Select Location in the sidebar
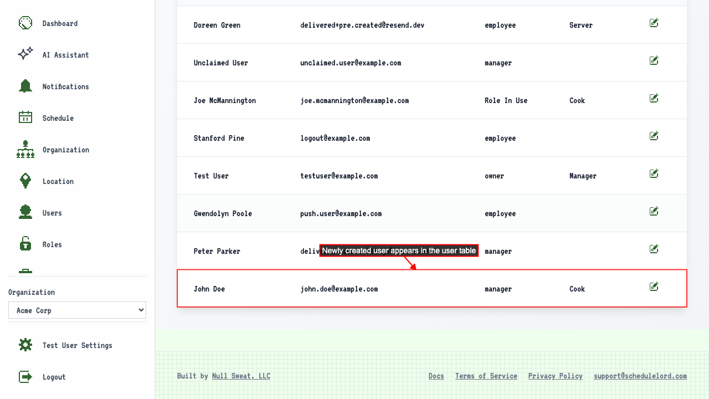 tap(58, 181)
